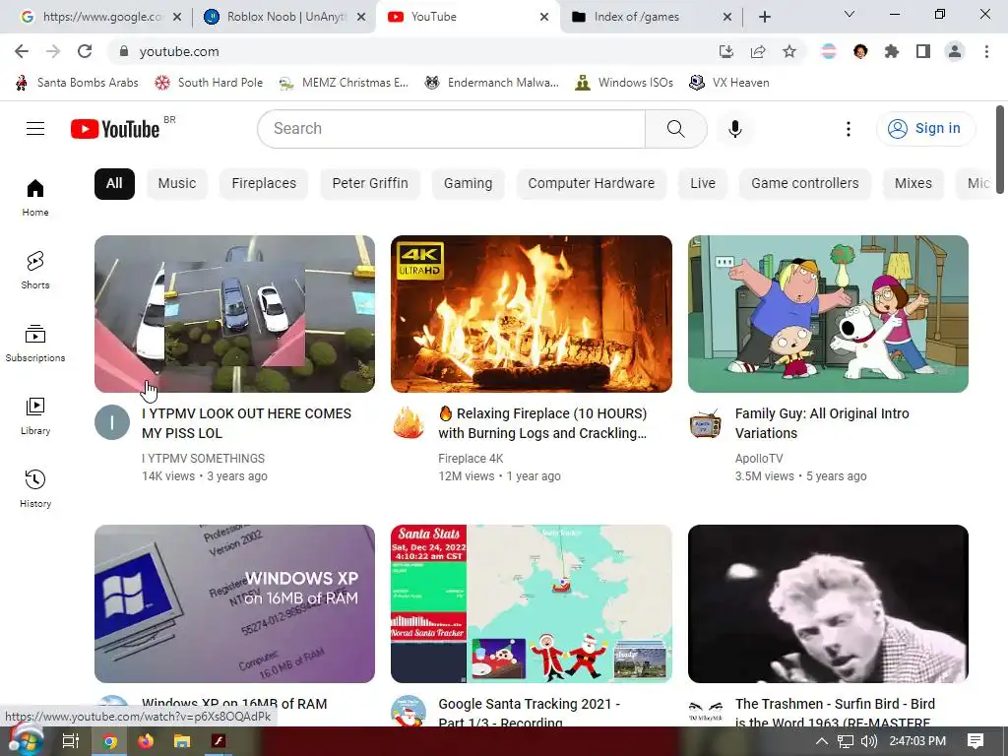Screen dimensions: 1008x756
Task: Open the Endermanch Malwa... bookmark
Action: (x=492, y=83)
